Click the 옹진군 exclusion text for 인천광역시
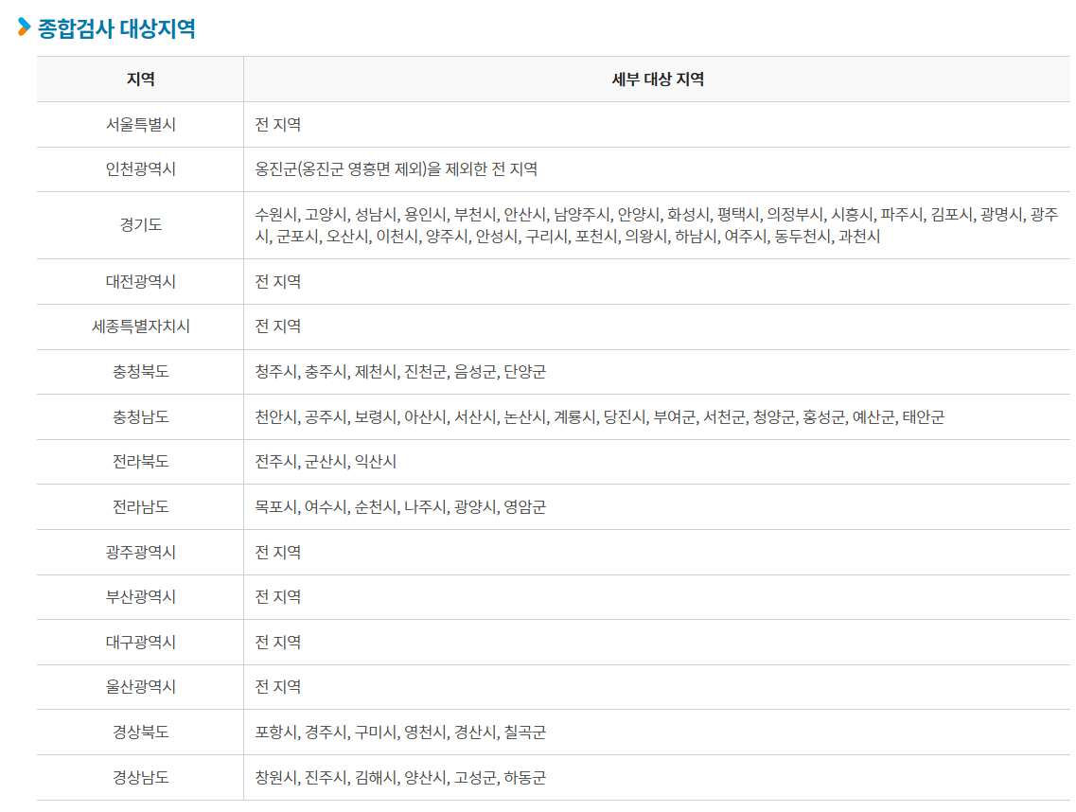Screen dimensions: 1076x812 (396, 168)
